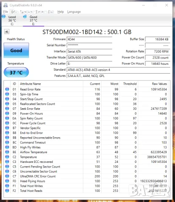
Task: Select the Seek Error Rate raw value 247617209
Action: coord(159,109)
